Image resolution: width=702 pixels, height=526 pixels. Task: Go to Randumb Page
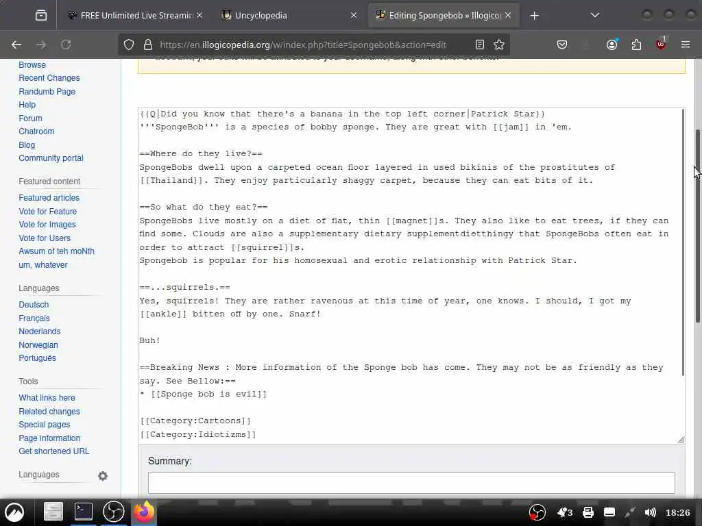click(47, 91)
